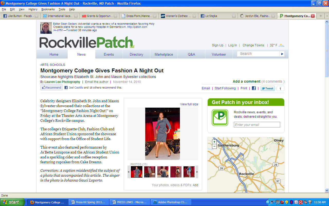The height and width of the screenshot is (206, 329).
Task: Switch to PRESS LINKS Microsoft taskbar window
Action: [x=129, y=202]
